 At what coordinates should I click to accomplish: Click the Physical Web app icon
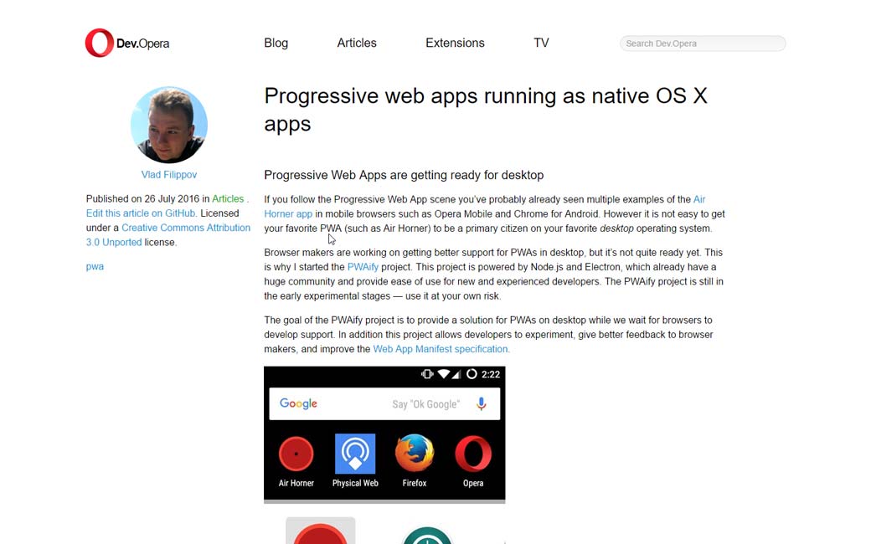coord(355,454)
